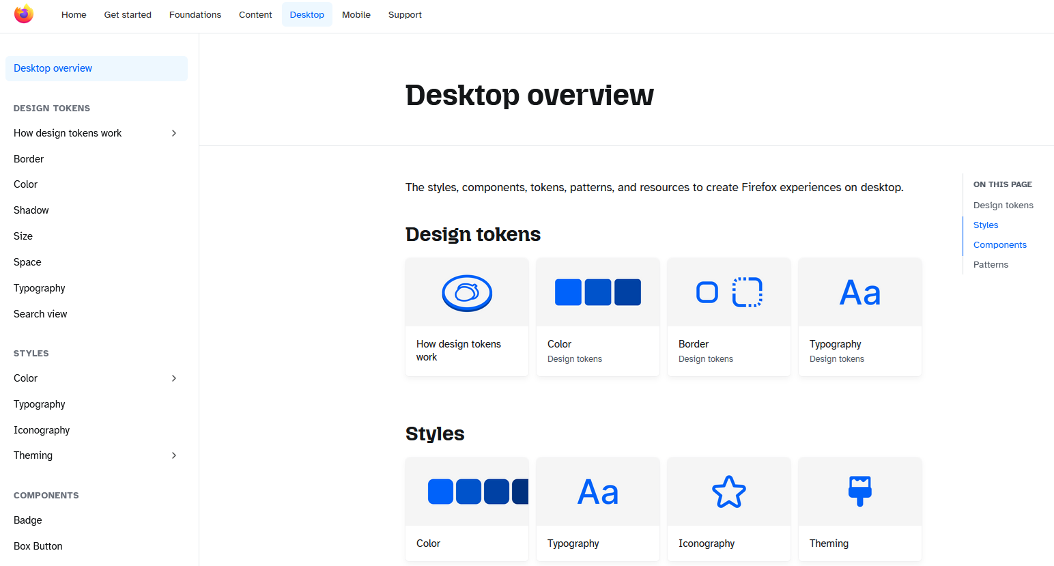The width and height of the screenshot is (1054, 566).
Task: Jump to Components in On This Page
Action: (999, 245)
